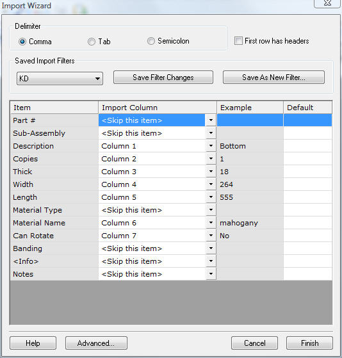Click Save As New Filter button
The height and width of the screenshot is (358, 342).
tap(273, 77)
